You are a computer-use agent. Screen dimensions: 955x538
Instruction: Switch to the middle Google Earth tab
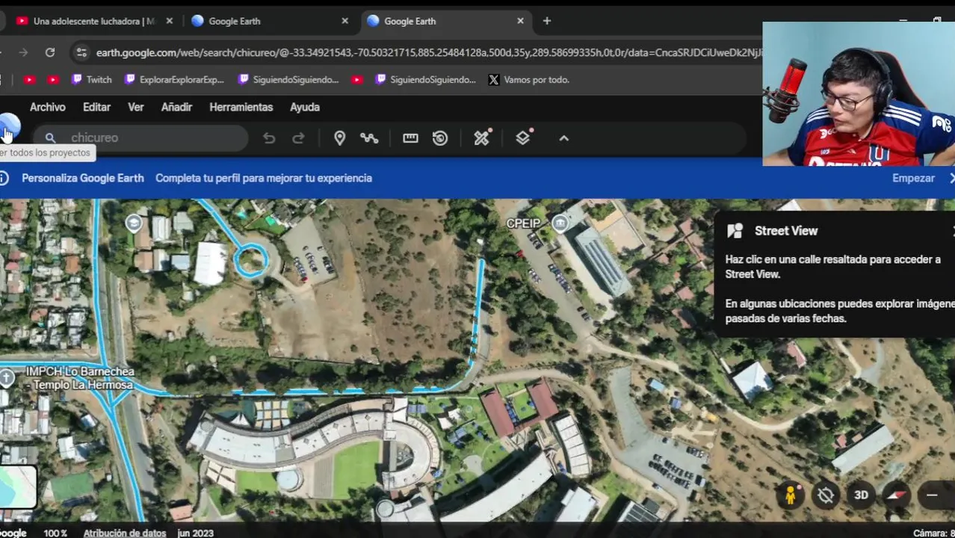[269, 21]
